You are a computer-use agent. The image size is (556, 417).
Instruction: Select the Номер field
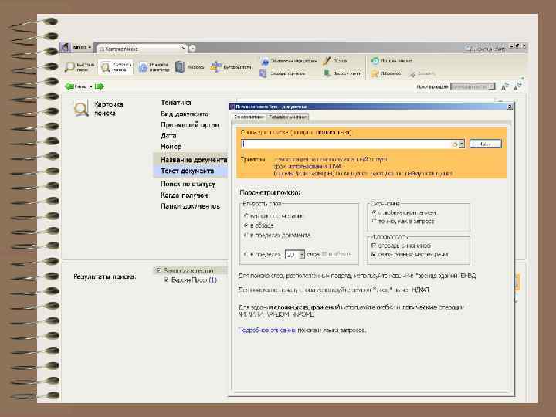[x=171, y=147]
